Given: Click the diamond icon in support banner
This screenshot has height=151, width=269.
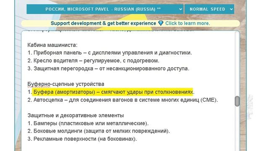Looking at the screenshot, I should tap(161, 23).
